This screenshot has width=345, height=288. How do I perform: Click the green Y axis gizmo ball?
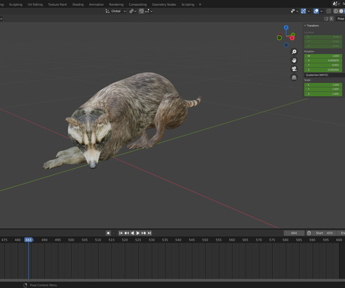coord(293,35)
